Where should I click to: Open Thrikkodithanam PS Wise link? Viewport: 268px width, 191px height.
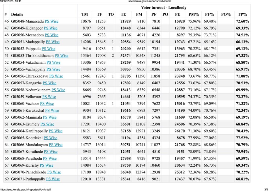(x=61, y=56)
